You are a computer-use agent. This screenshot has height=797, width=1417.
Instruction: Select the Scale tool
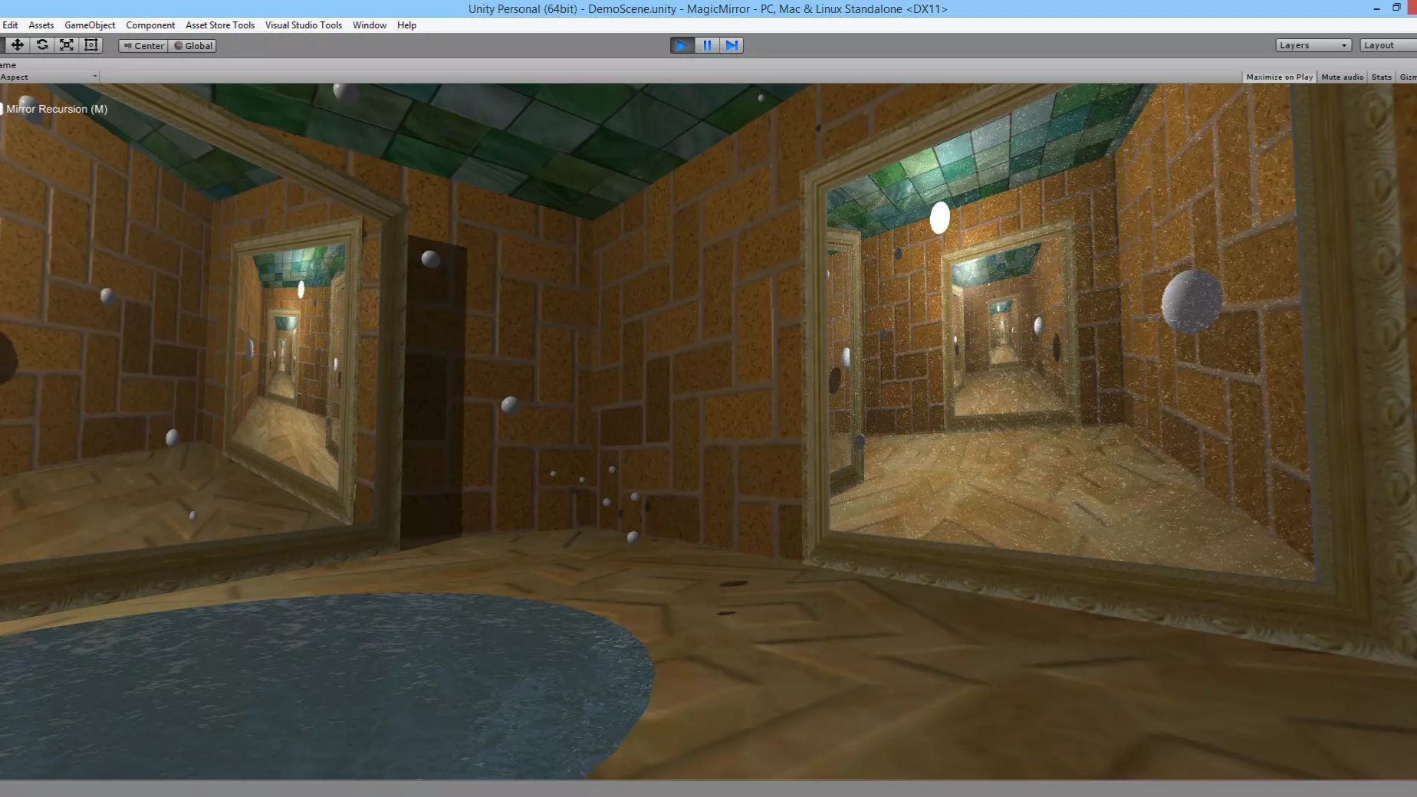click(67, 44)
